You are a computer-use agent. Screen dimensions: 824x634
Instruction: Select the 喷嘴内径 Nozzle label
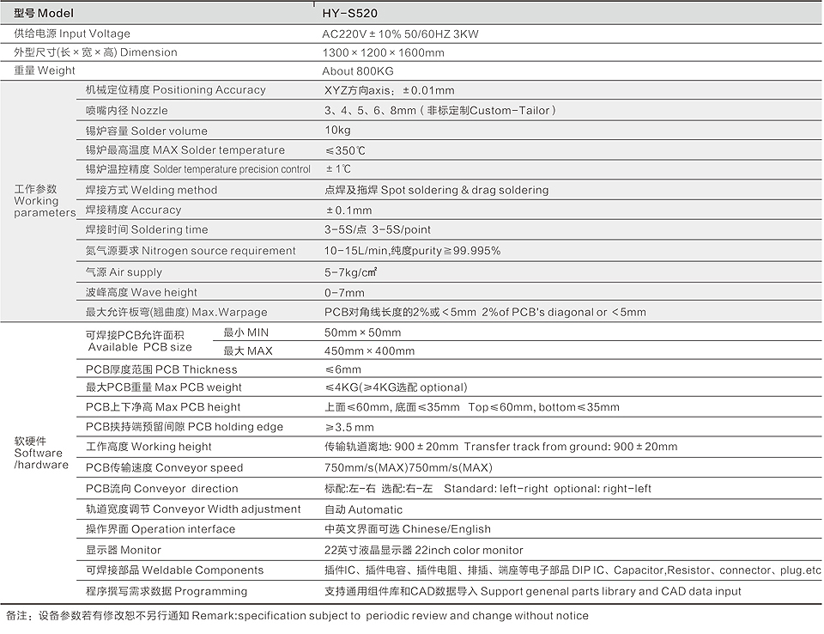click(x=127, y=111)
